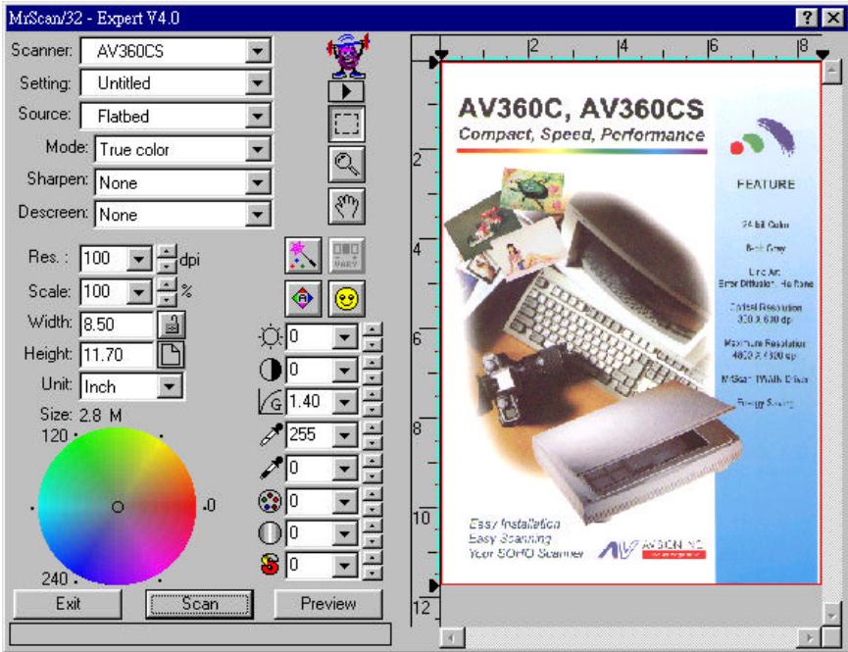Click the gray gradient circle icon
This screenshot has height=652, width=848.
pyautogui.click(x=271, y=533)
